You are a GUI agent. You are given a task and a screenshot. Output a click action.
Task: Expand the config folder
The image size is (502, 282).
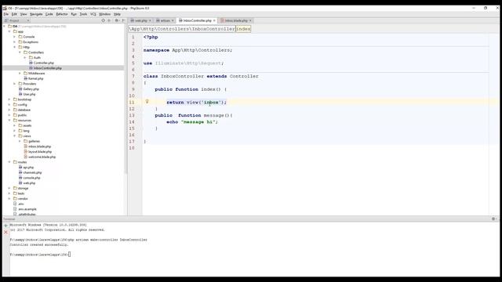[9, 104]
